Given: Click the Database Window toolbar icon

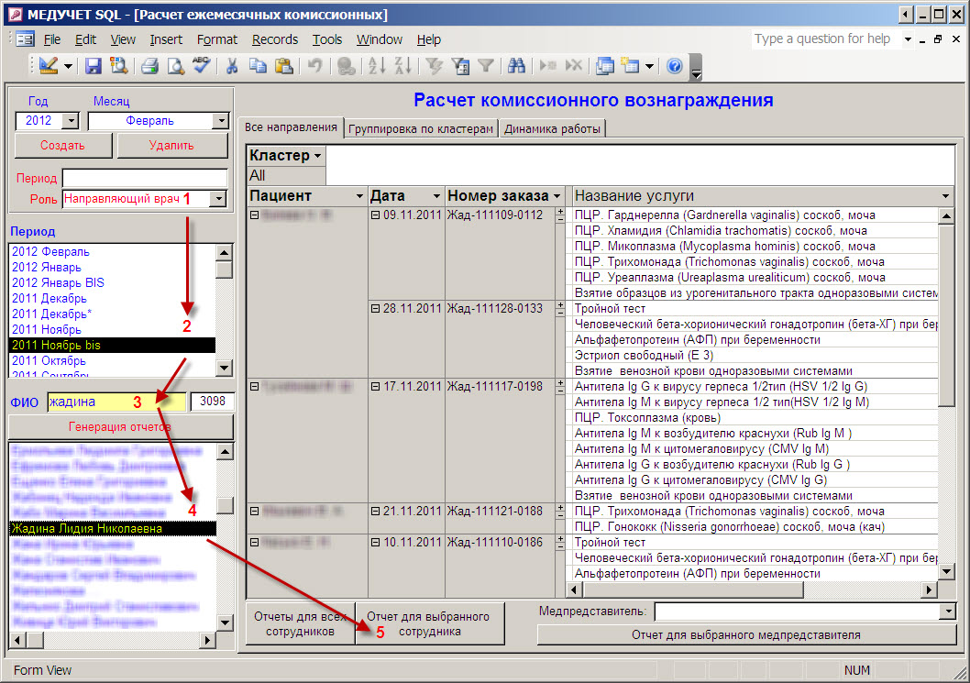Looking at the screenshot, I should coord(604,66).
